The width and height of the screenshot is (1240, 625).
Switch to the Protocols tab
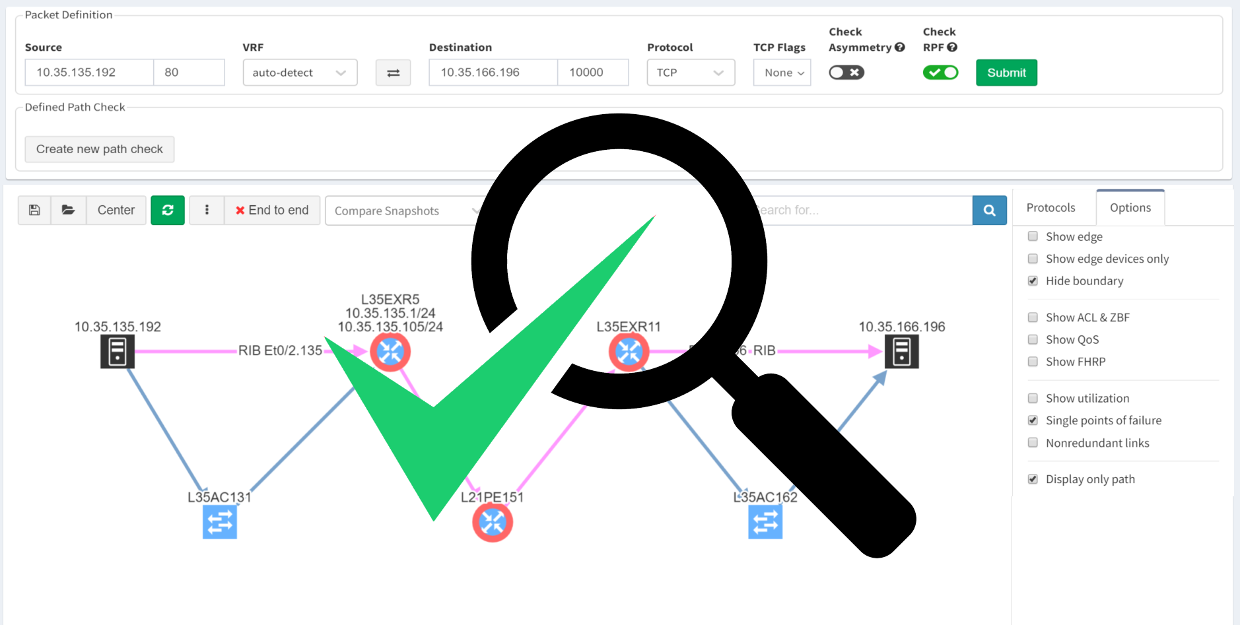[1051, 208]
